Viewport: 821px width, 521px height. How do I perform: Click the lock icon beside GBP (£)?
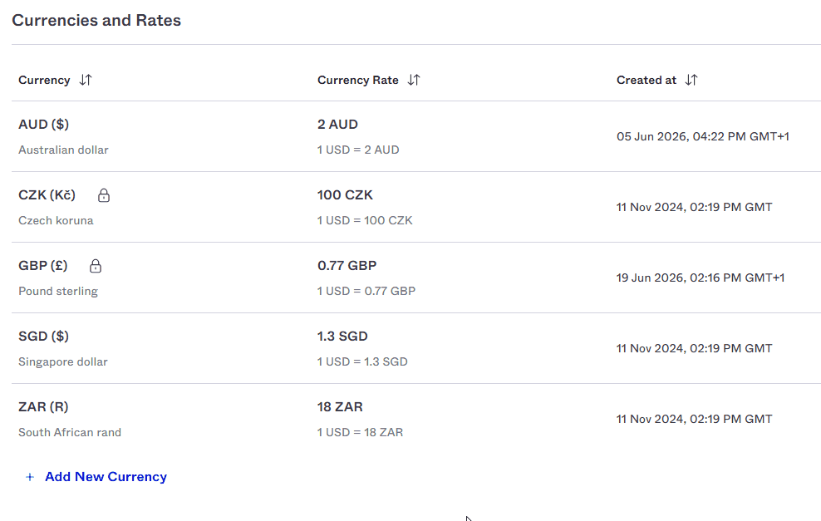[x=96, y=266]
